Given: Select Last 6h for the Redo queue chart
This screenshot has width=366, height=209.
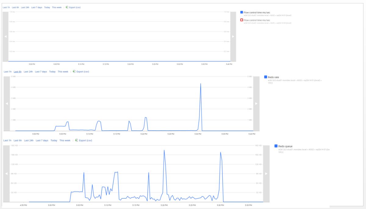Looking at the screenshot, I should point(18,141).
